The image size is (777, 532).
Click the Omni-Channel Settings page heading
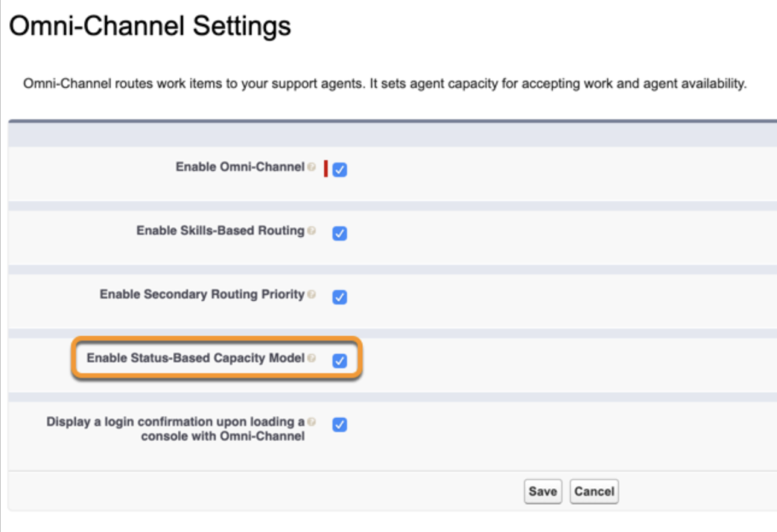(149, 25)
